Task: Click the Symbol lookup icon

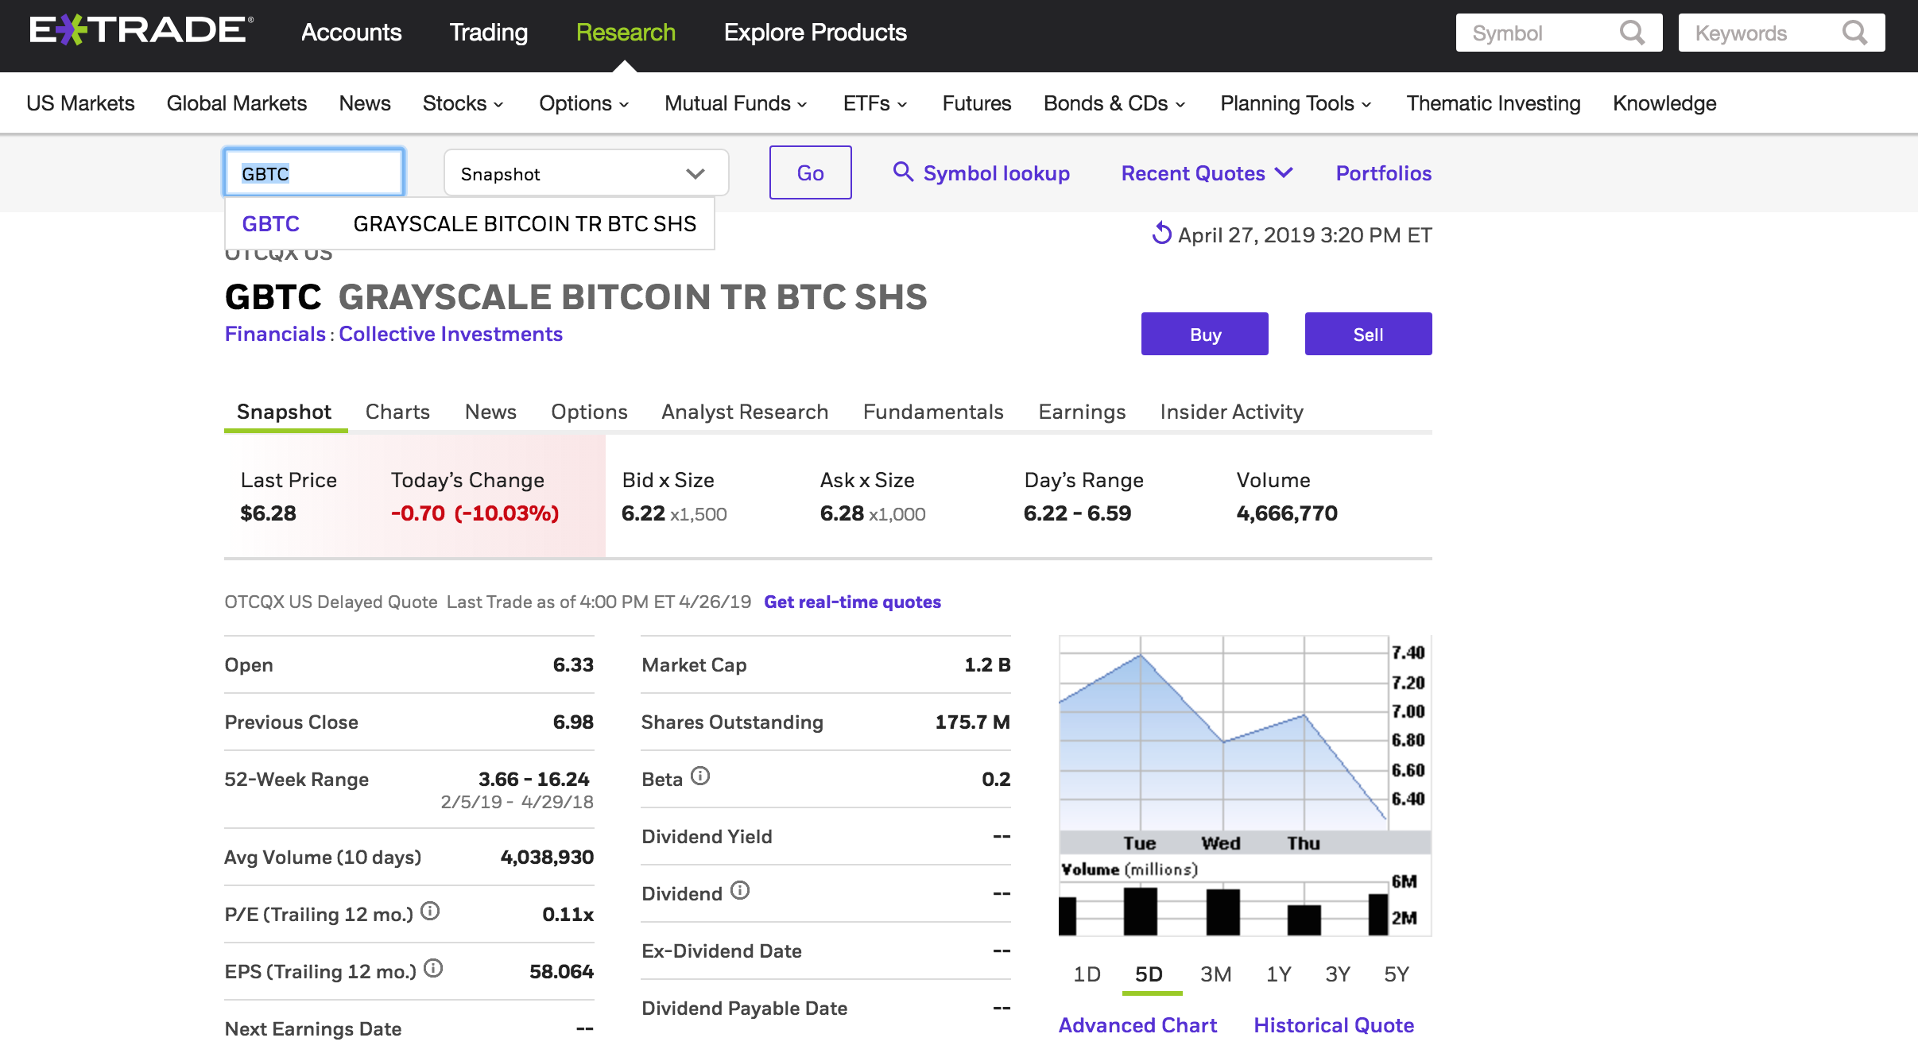Action: (x=901, y=172)
